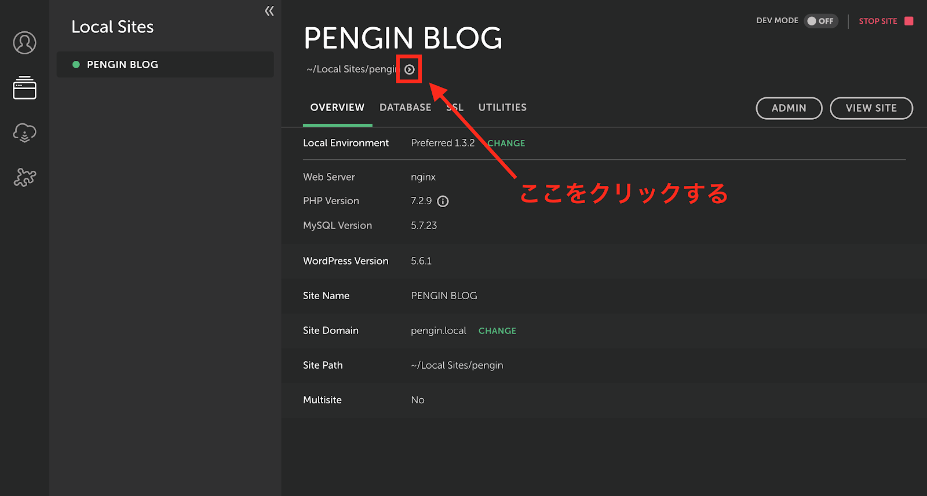The height and width of the screenshot is (496, 927).
Task: Change the Site Domain pengin.local
Action: (497, 331)
